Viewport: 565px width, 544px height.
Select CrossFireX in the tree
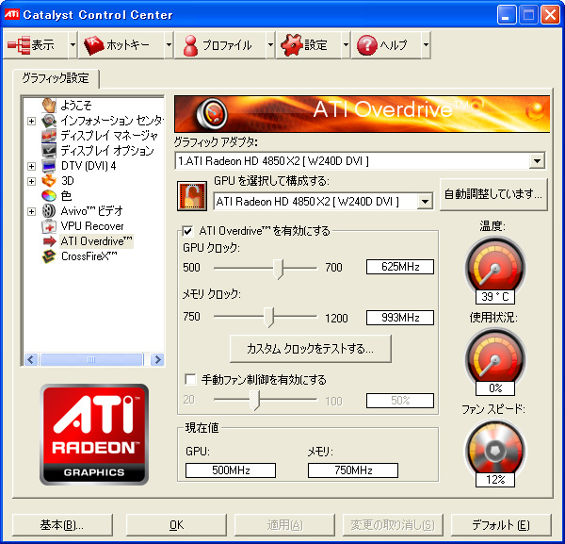[x=89, y=256]
